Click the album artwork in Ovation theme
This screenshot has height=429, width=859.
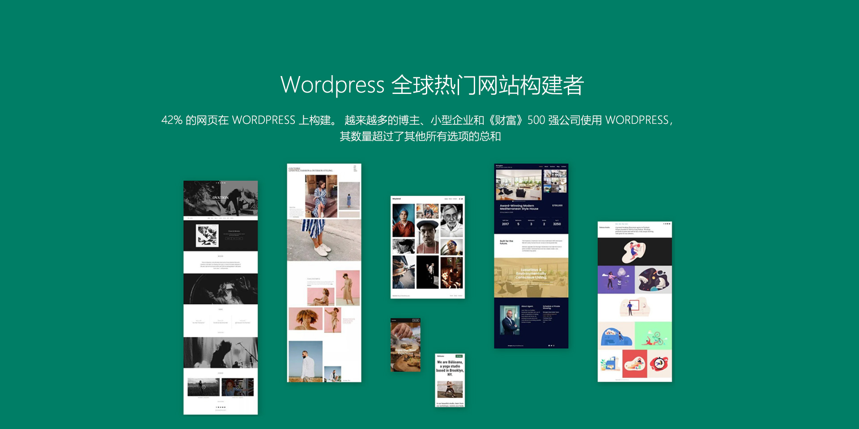click(207, 235)
